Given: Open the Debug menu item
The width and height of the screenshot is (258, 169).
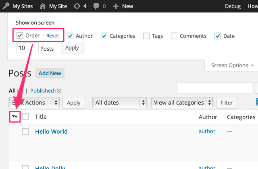Looking at the screenshot, I should 233,6.
